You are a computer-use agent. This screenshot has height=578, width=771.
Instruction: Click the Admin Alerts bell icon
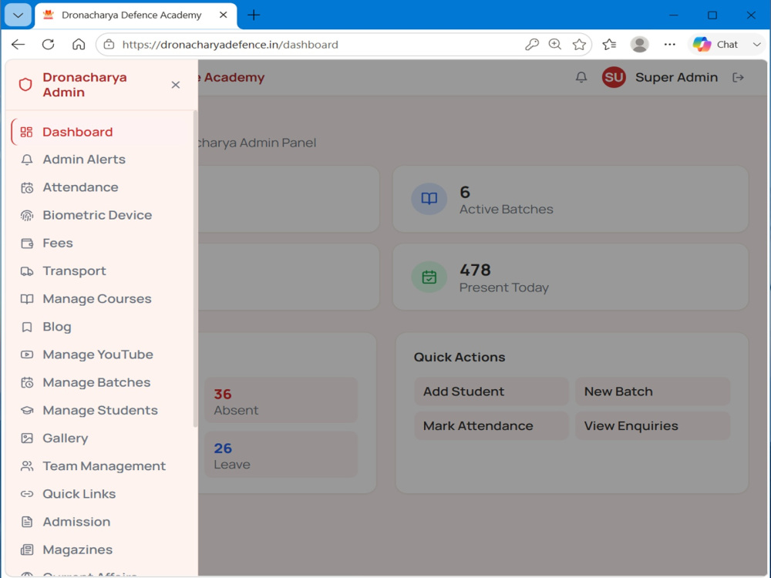pyautogui.click(x=26, y=160)
